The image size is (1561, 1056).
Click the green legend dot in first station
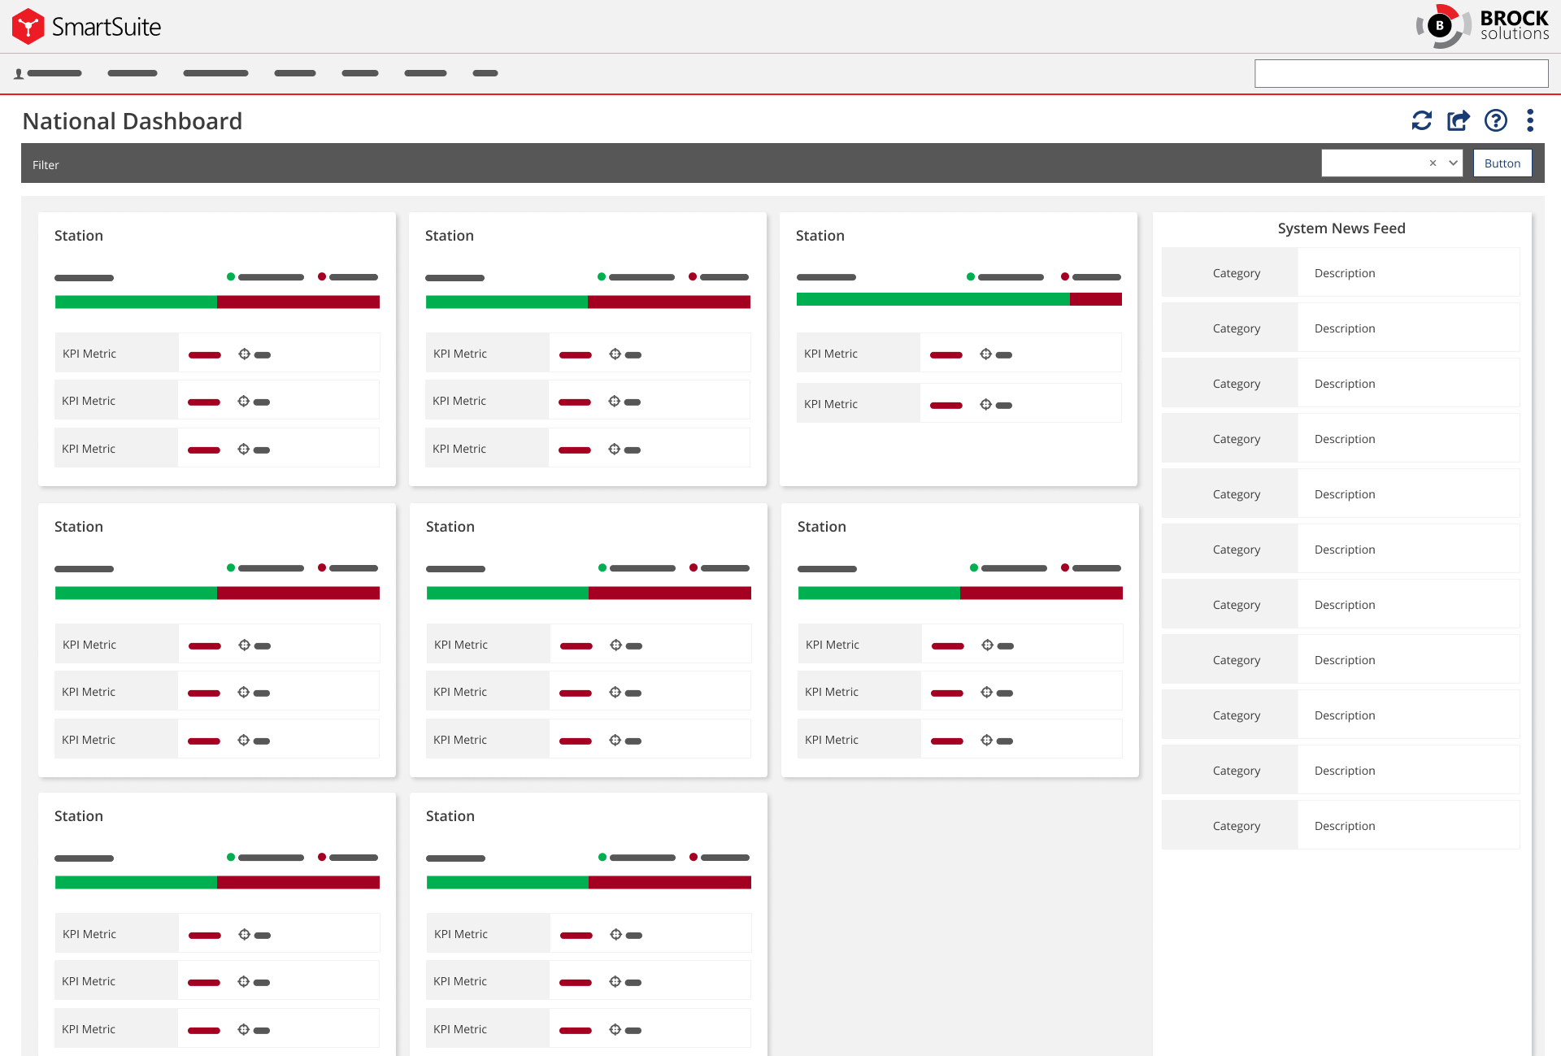(x=231, y=277)
